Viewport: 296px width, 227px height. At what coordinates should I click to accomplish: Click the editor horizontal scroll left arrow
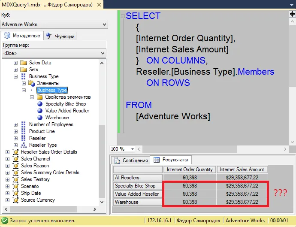(139, 149)
